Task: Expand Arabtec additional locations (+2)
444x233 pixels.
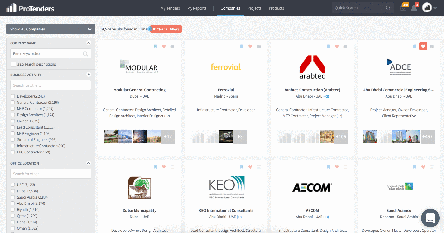Action: (326, 96)
